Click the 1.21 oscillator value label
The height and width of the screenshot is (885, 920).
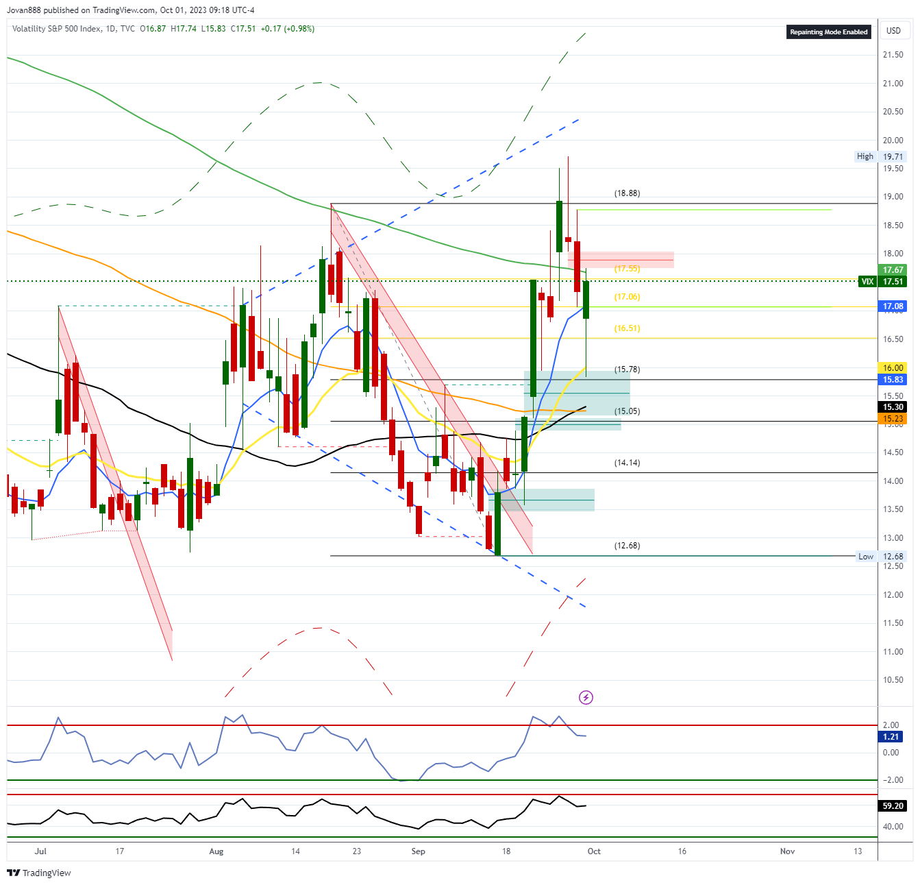click(x=891, y=737)
